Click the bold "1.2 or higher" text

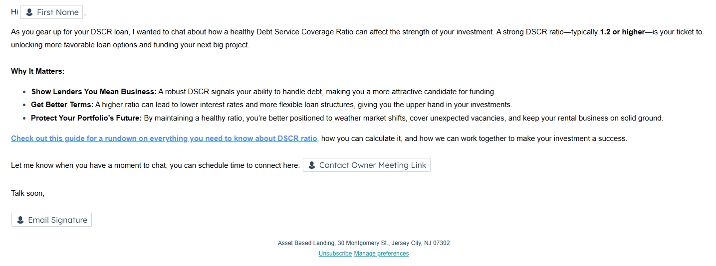622,32
